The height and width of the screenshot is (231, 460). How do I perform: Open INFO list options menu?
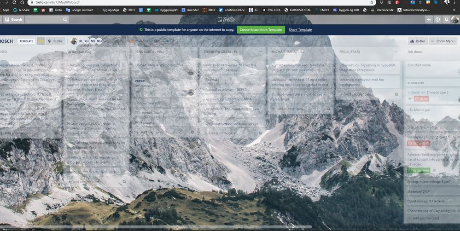tap(57, 52)
